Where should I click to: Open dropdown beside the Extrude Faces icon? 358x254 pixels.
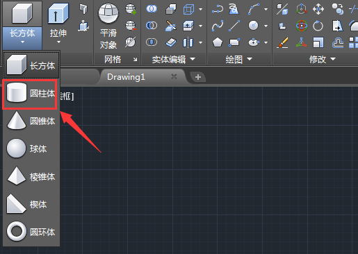coord(201,26)
